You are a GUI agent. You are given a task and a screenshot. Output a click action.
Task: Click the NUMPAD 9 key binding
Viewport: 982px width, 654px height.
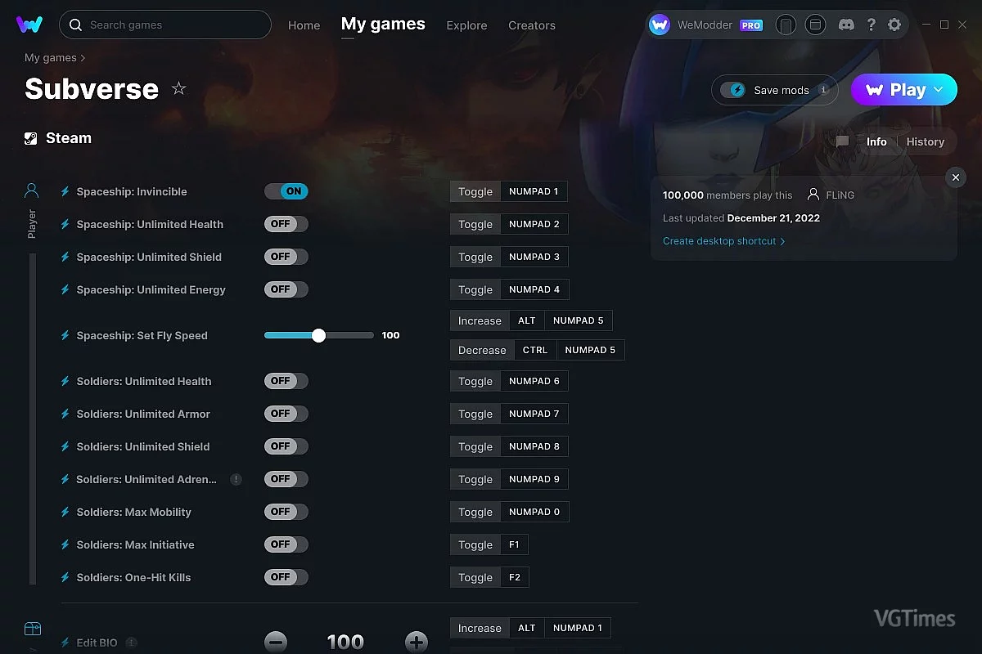point(534,479)
